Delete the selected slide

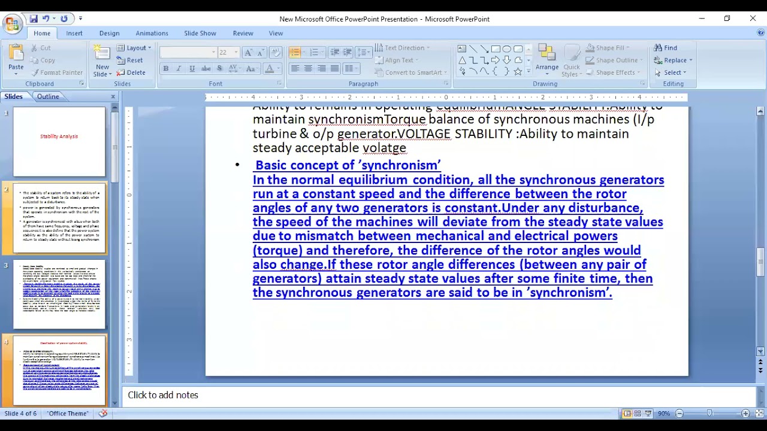tap(131, 73)
